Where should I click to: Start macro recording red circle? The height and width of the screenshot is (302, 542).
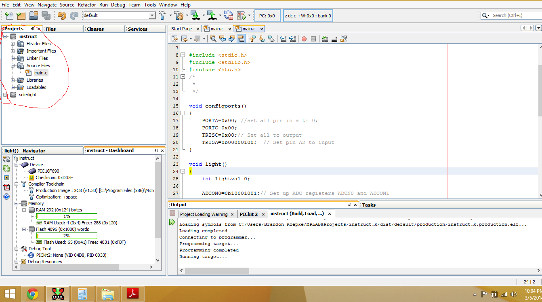coord(304,39)
